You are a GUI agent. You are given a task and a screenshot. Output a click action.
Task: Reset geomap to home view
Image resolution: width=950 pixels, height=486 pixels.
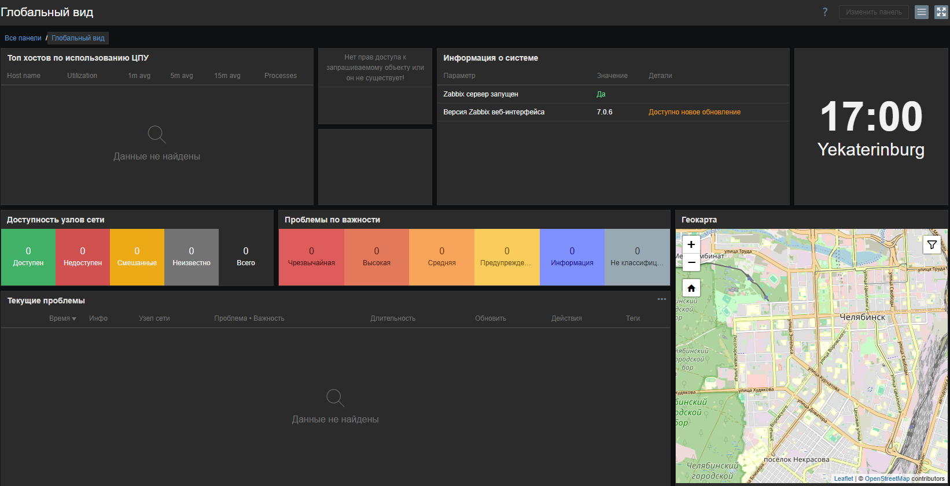691,288
